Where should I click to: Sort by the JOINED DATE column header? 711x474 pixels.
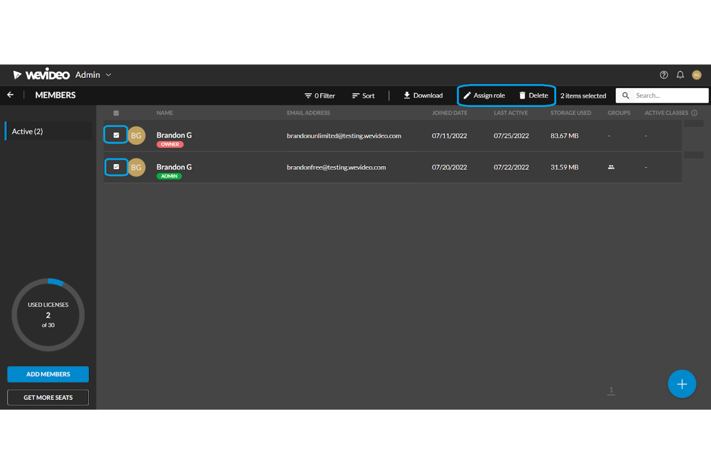coord(450,113)
